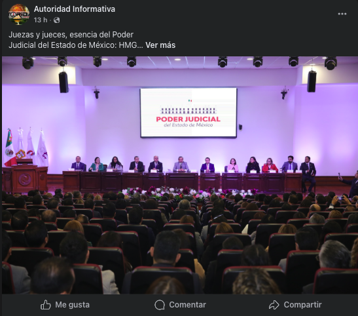Open the auditorium photo from seated audience area
358x316 pixels.
click(178, 243)
